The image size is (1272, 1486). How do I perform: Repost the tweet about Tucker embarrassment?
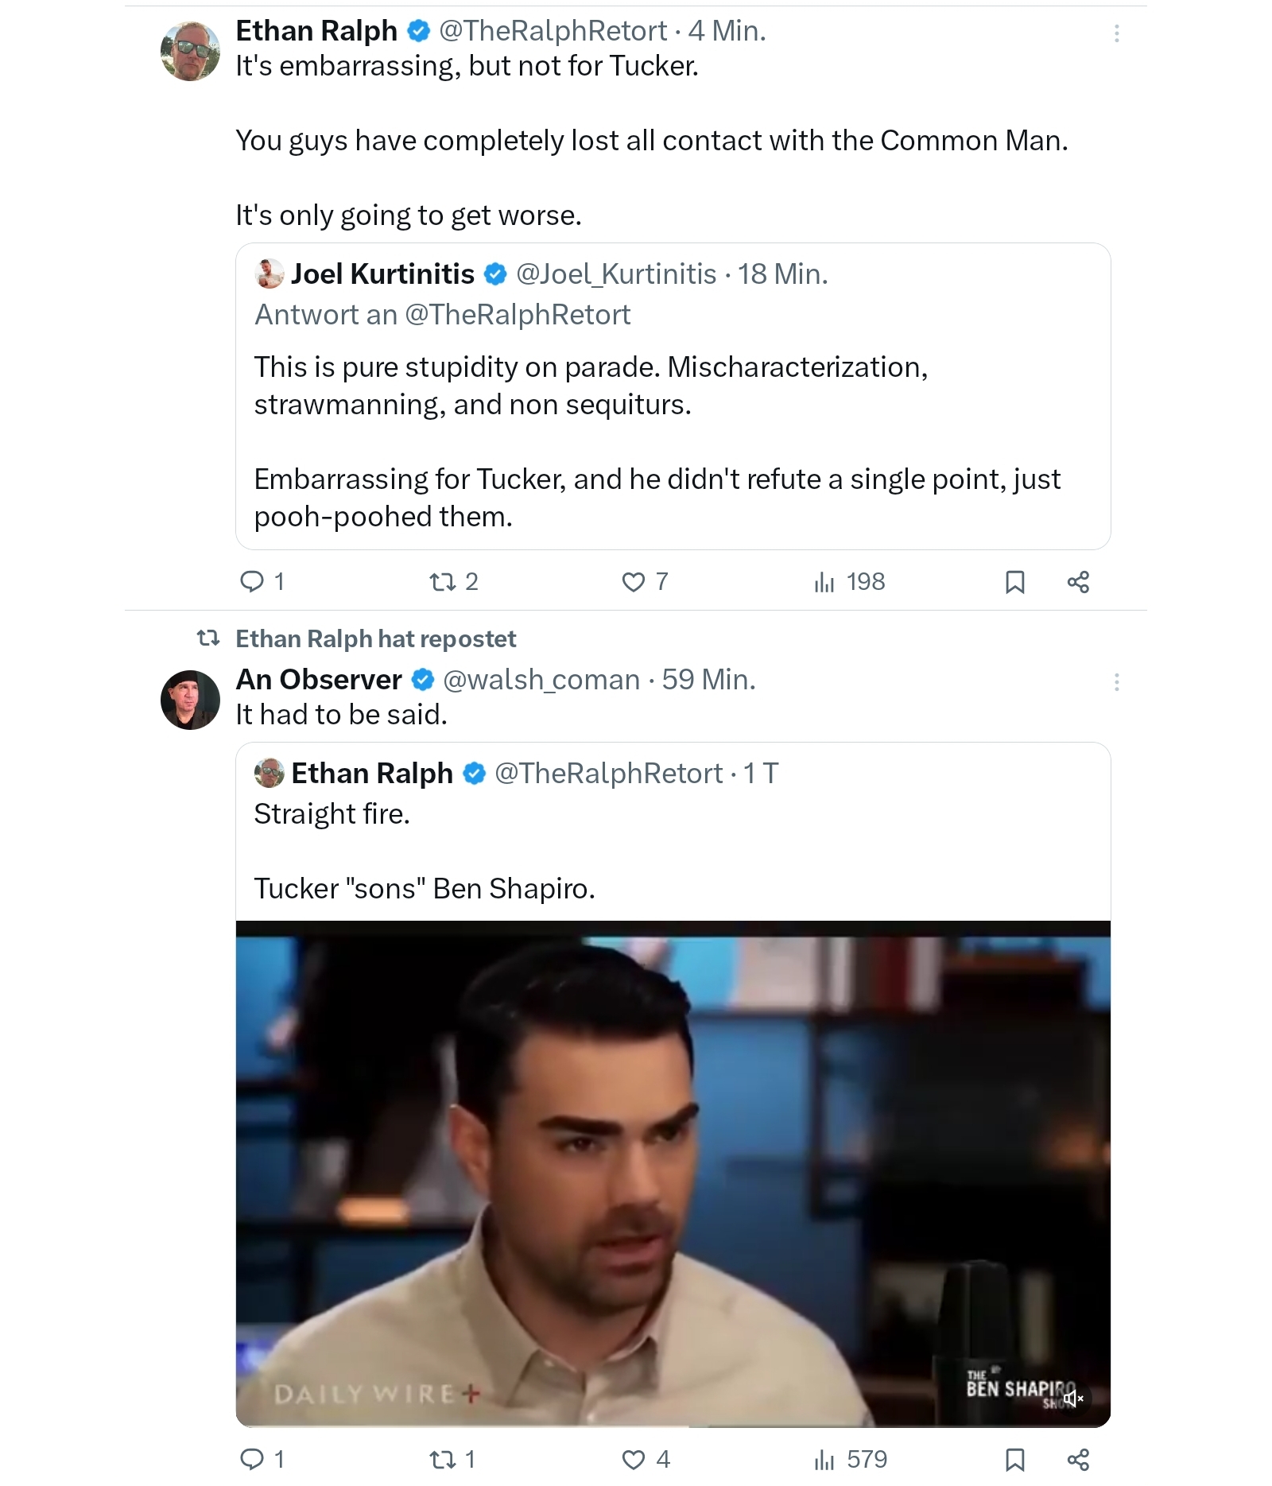point(442,582)
